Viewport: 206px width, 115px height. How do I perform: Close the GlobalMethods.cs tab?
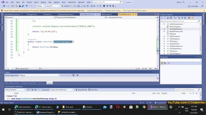pyautogui.click(x=136, y=14)
